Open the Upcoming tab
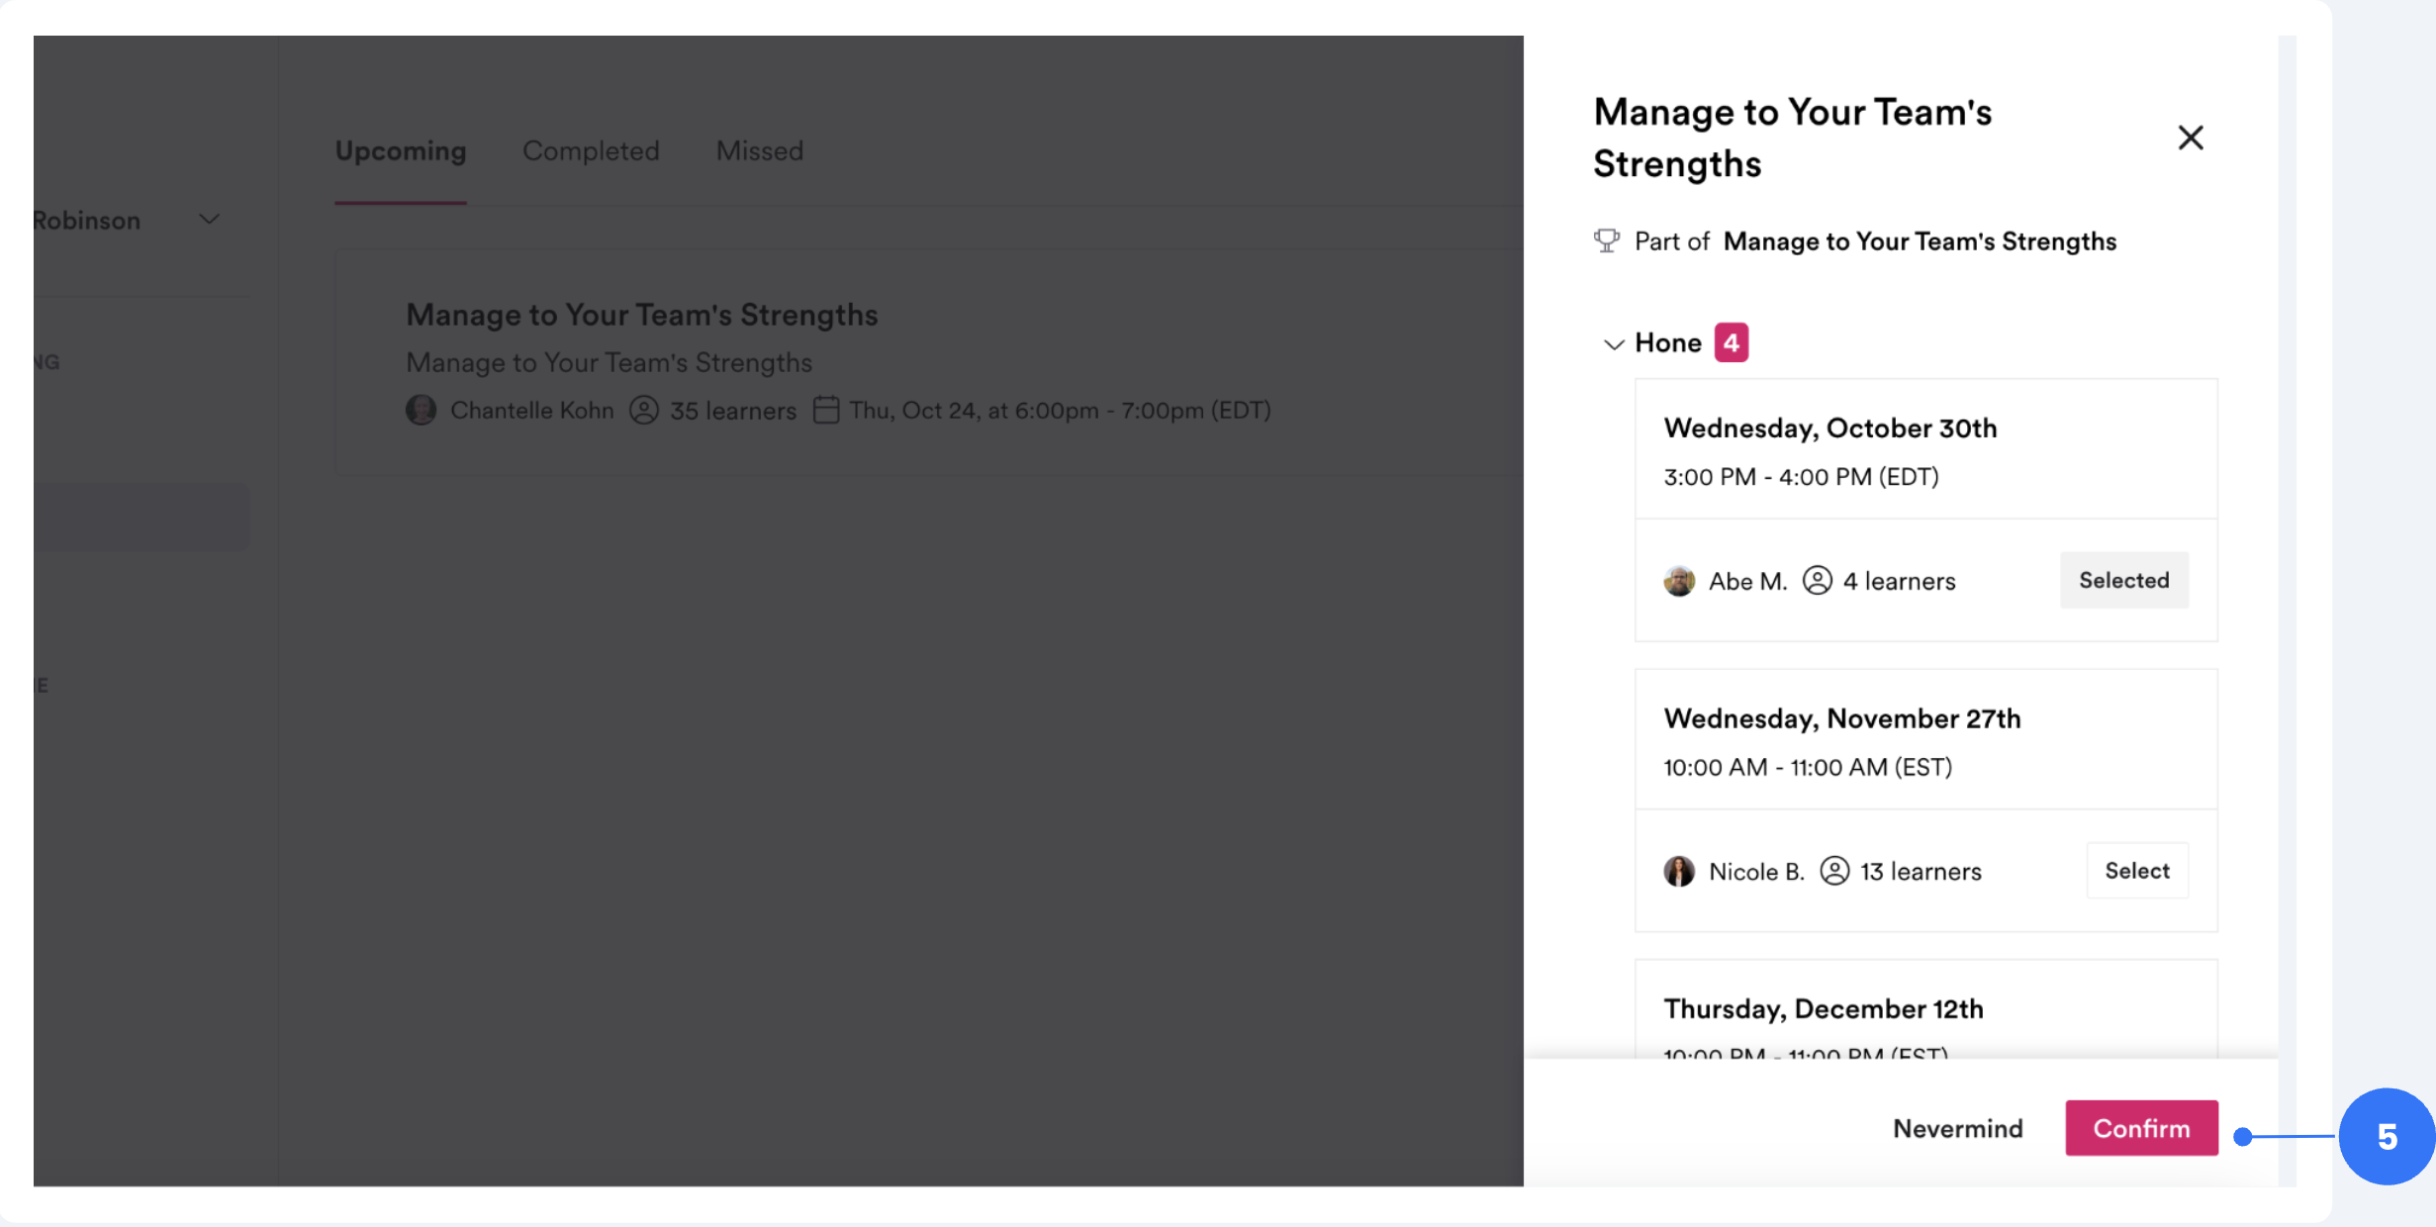 pos(400,151)
